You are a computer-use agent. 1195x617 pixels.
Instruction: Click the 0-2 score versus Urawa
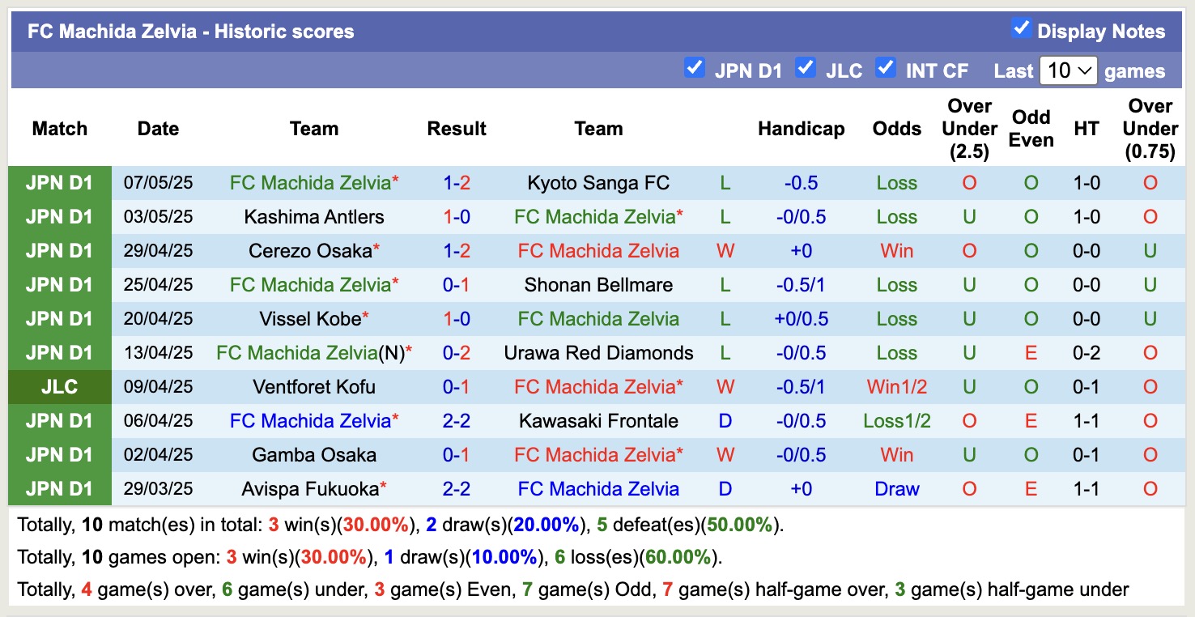coord(457,353)
